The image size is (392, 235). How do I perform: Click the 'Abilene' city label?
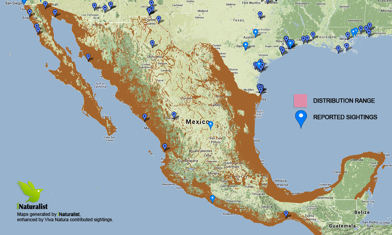[231, 5]
